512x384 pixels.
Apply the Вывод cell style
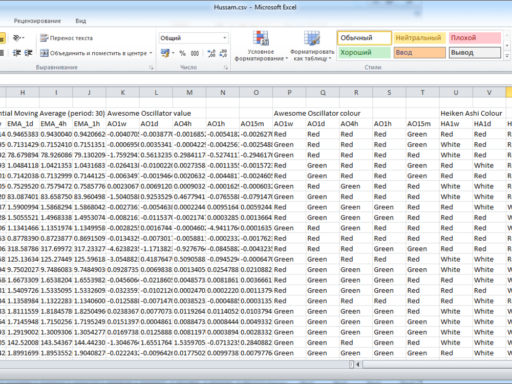475,53
